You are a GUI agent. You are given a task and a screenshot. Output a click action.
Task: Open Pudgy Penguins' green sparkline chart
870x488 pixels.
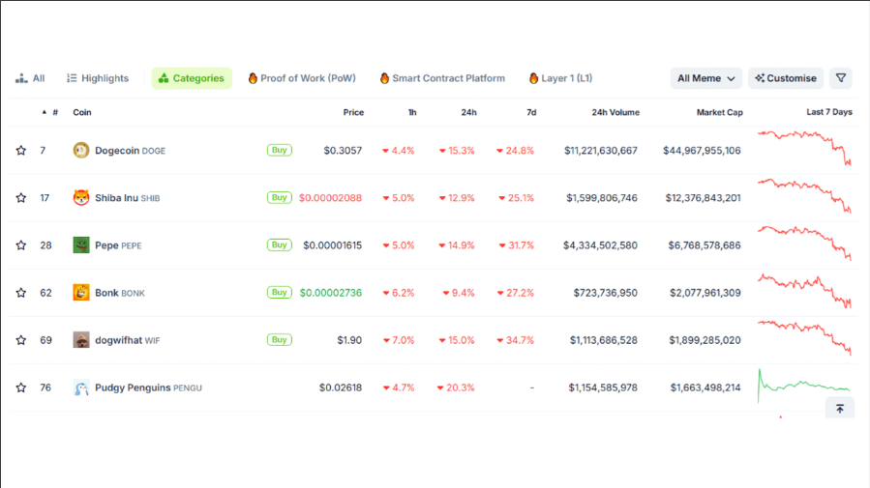click(x=804, y=386)
